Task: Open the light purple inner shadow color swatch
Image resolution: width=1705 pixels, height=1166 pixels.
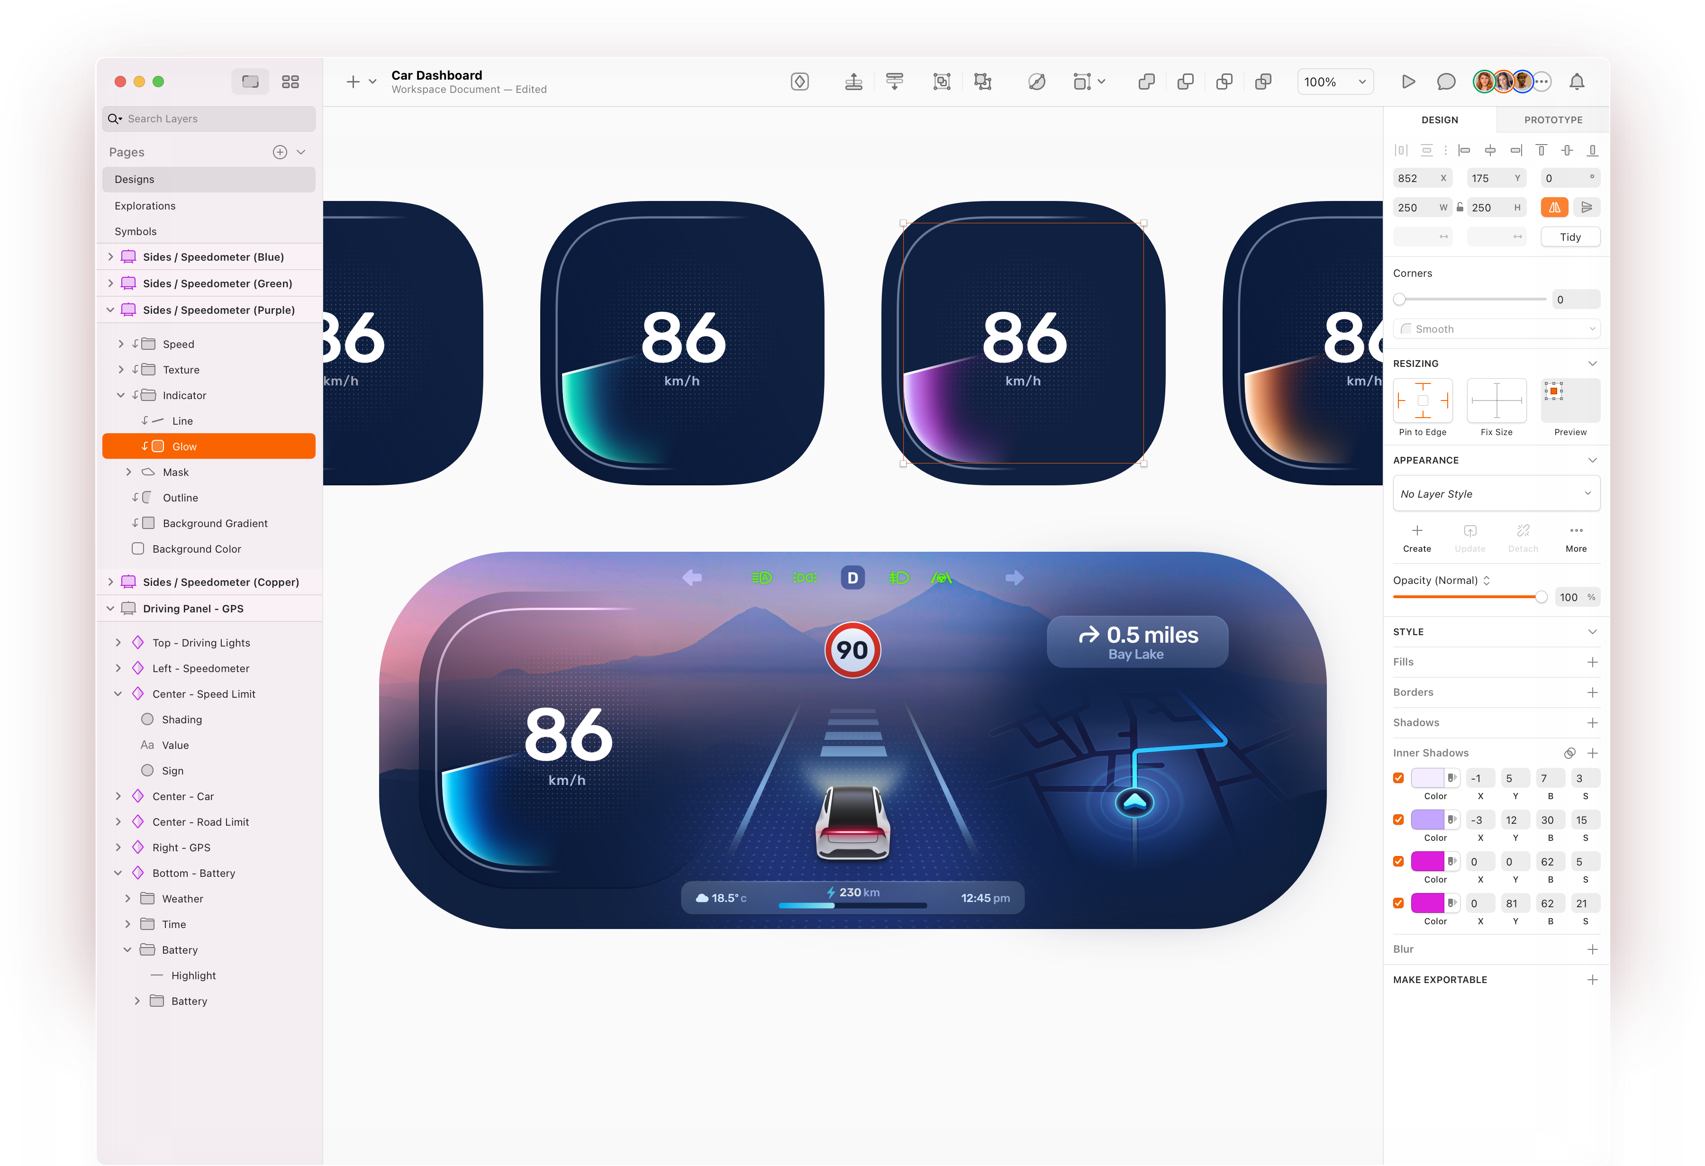Action: click(x=1427, y=820)
